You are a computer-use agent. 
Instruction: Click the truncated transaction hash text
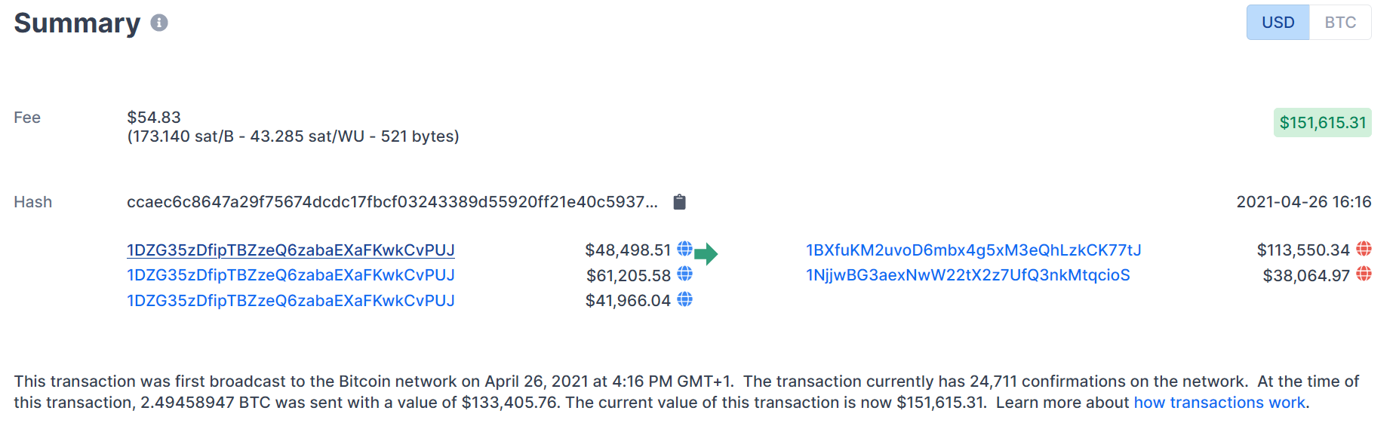(392, 202)
